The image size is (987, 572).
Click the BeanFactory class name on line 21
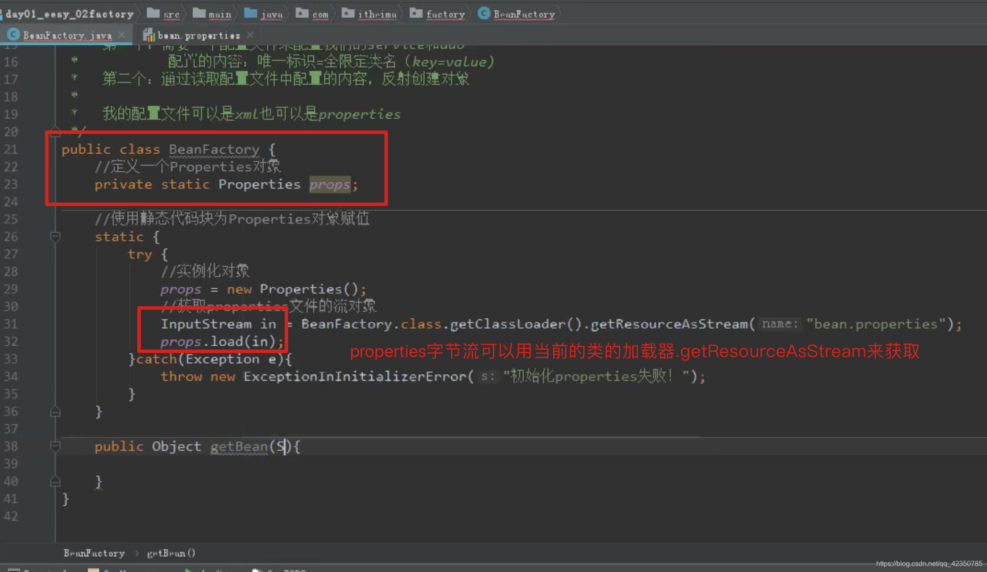click(214, 150)
